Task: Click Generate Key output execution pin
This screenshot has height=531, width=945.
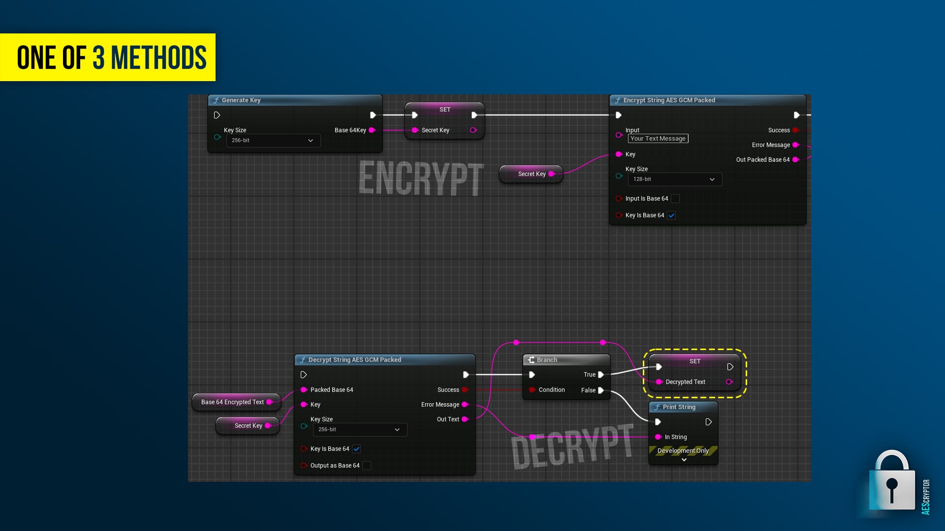Action: [373, 115]
